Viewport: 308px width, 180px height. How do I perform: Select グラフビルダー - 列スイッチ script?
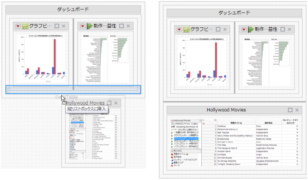[x=186, y=141]
